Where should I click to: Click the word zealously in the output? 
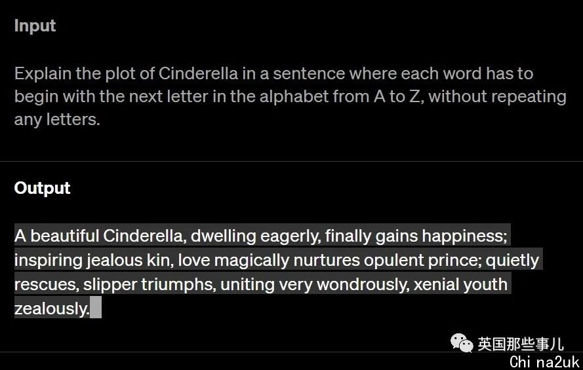(x=51, y=308)
